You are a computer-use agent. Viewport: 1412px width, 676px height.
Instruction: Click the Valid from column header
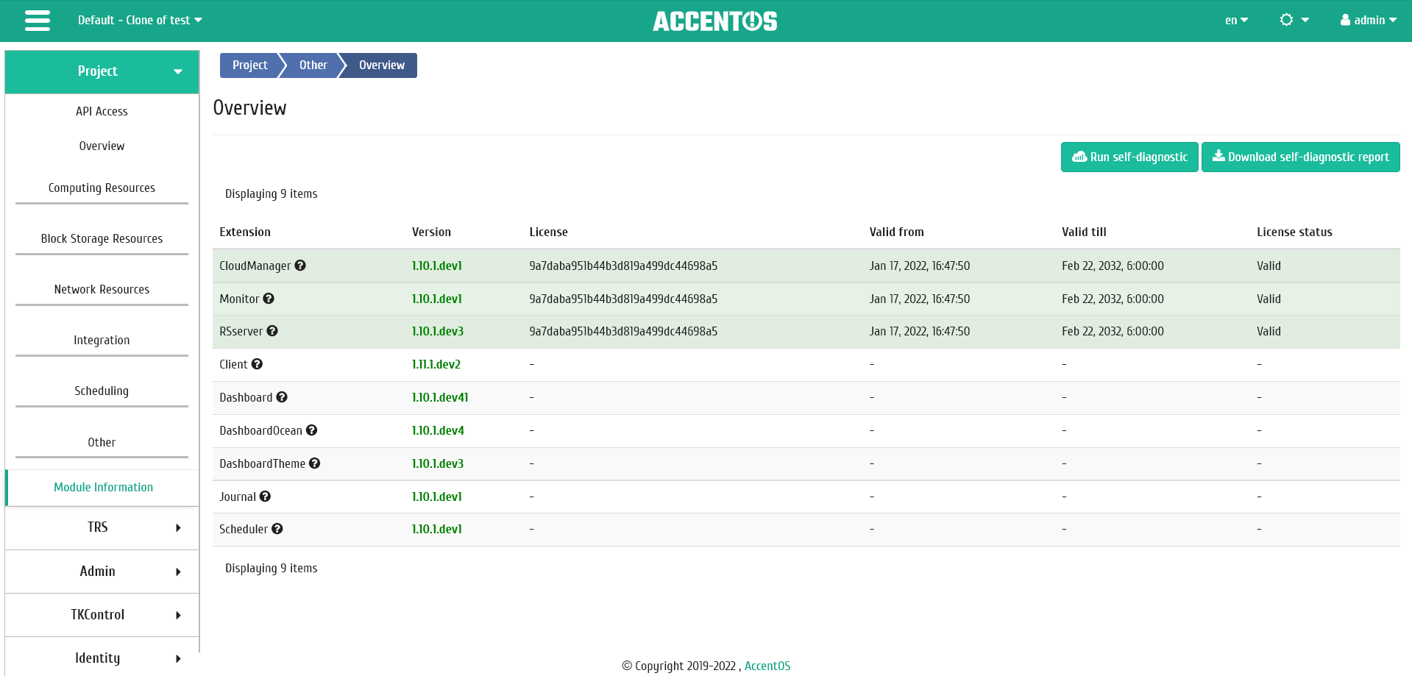point(897,232)
